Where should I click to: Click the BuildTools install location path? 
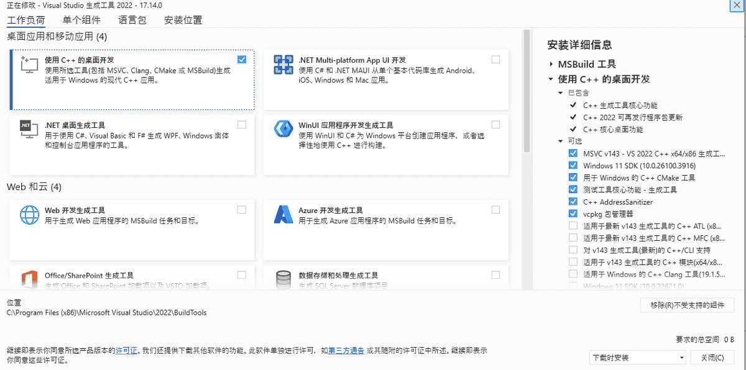(107, 313)
